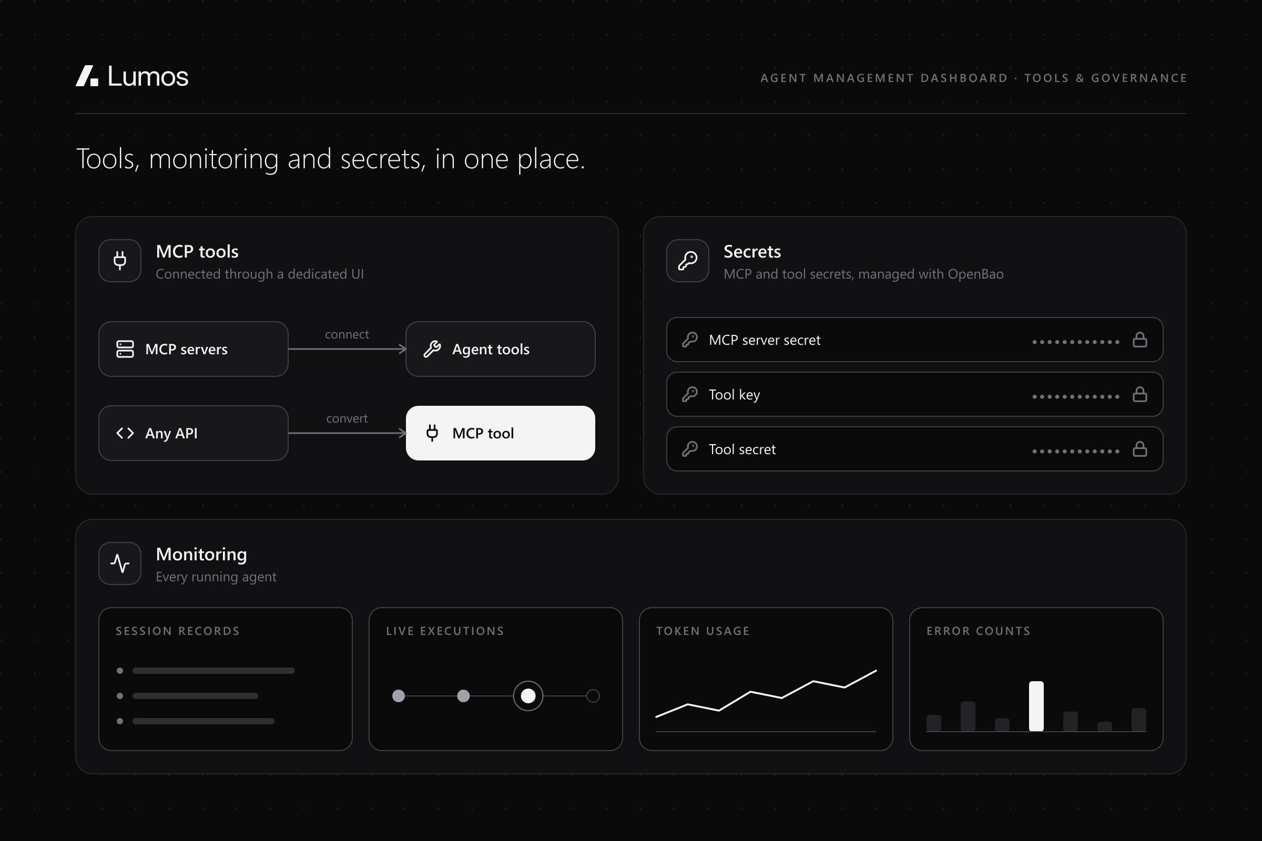The width and height of the screenshot is (1262, 841).
Task: Open the Session Records card
Action: pyautogui.click(x=226, y=679)
